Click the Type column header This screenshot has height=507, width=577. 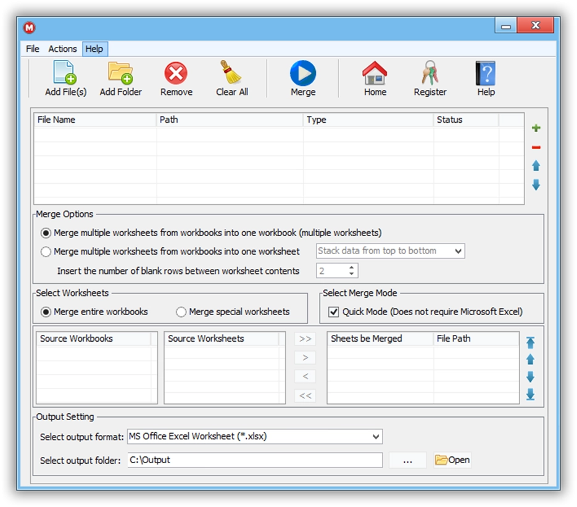(x=368, y=120)
